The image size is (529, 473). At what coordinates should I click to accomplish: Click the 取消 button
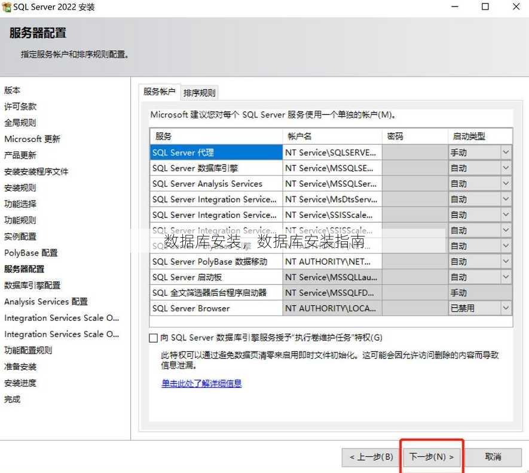493,457
